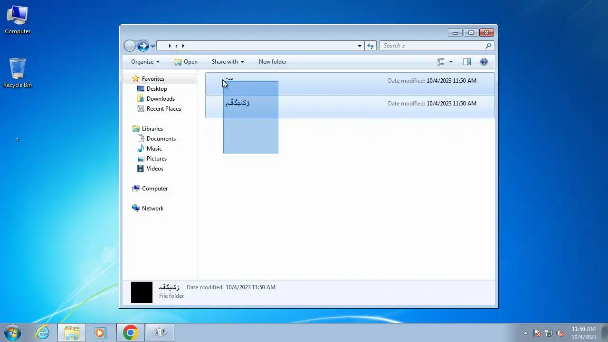
Task: Click the Show desktop button
Action: [x=604, y=332]
